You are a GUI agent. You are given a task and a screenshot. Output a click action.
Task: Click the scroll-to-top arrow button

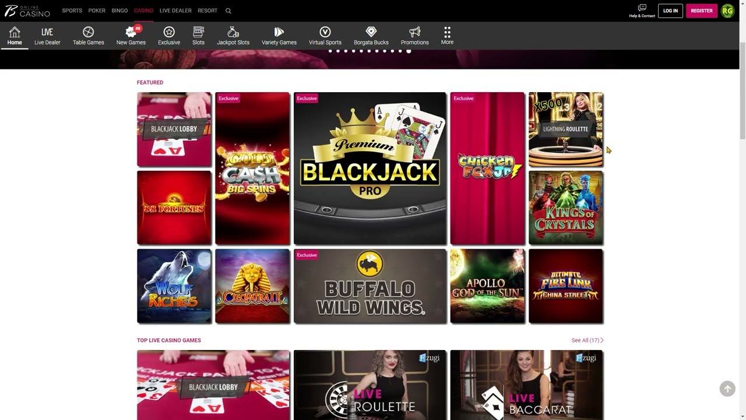(x=727, y=388)
